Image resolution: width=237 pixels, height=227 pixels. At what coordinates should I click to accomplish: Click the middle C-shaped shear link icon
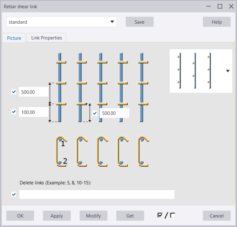[x=102, y=151]
